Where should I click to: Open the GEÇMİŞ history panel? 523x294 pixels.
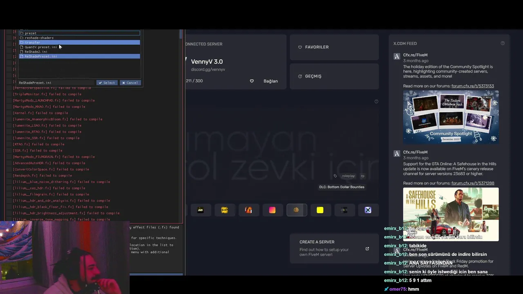click(x=334, y=76)
